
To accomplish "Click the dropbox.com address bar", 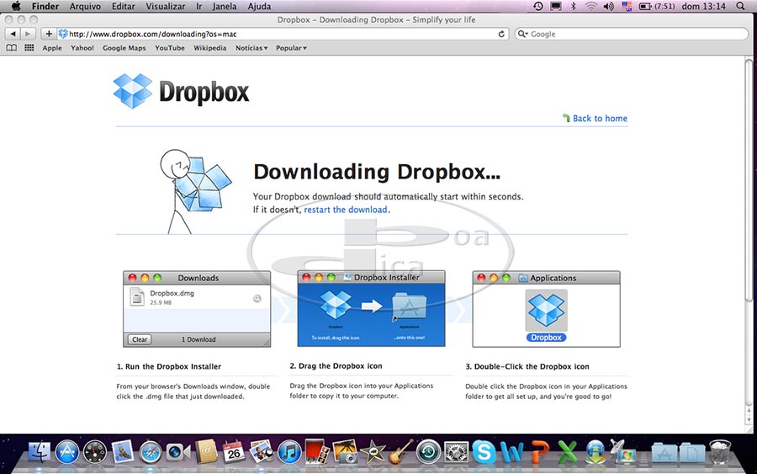I will pyautogui.click(x=283, y=34).
